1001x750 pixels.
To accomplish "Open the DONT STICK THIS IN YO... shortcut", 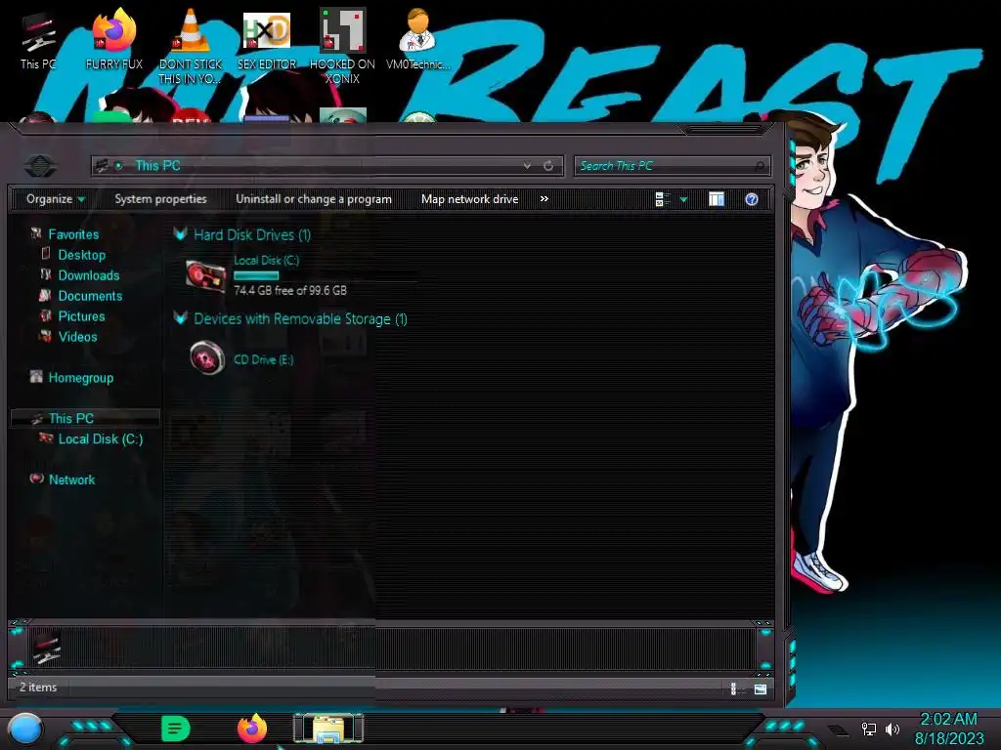I will click(191, 47).
